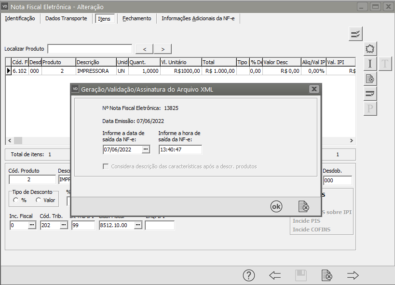Open the date picker for data de saída
This screenshot has width=395, height=285.
pos(146,149)
